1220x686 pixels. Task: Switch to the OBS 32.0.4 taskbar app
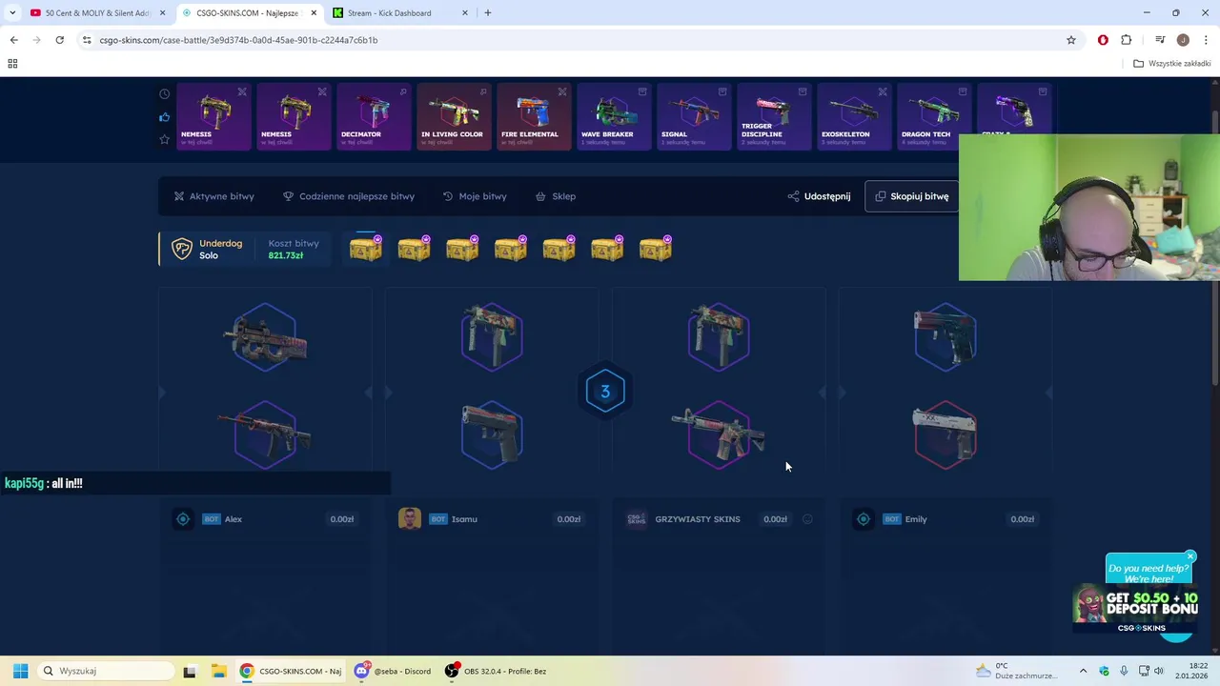498,671
